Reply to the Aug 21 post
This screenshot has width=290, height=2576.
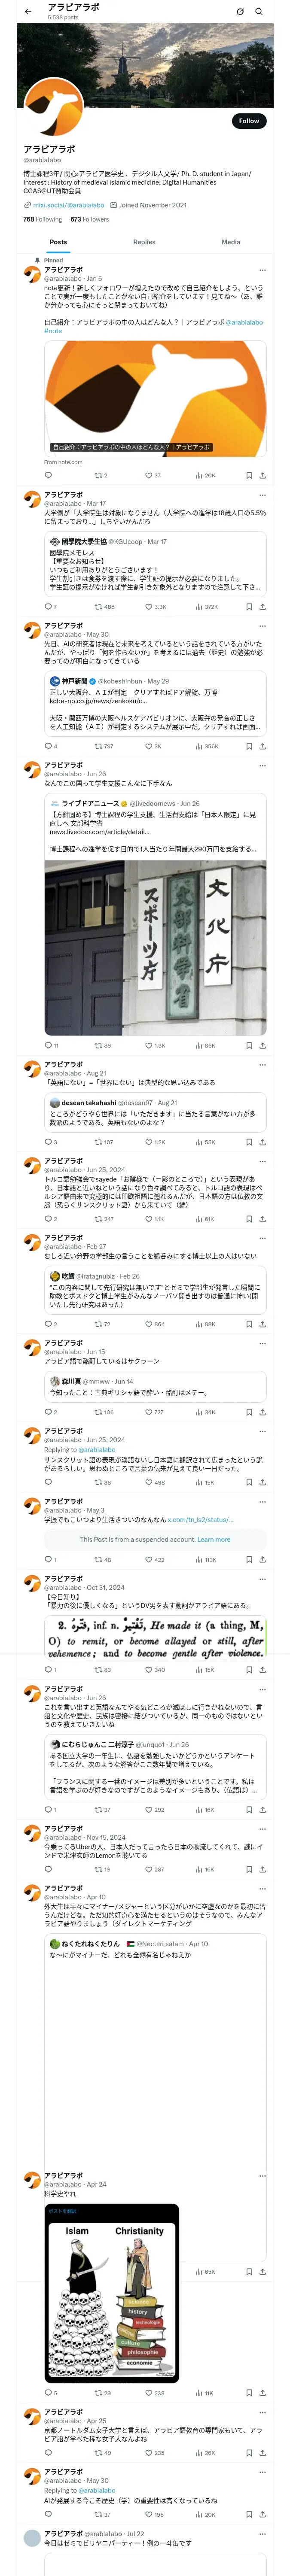[x=48, y=1142]
